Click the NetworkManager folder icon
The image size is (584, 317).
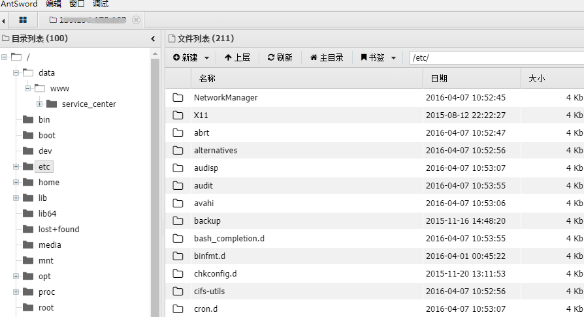pos(178,97)
